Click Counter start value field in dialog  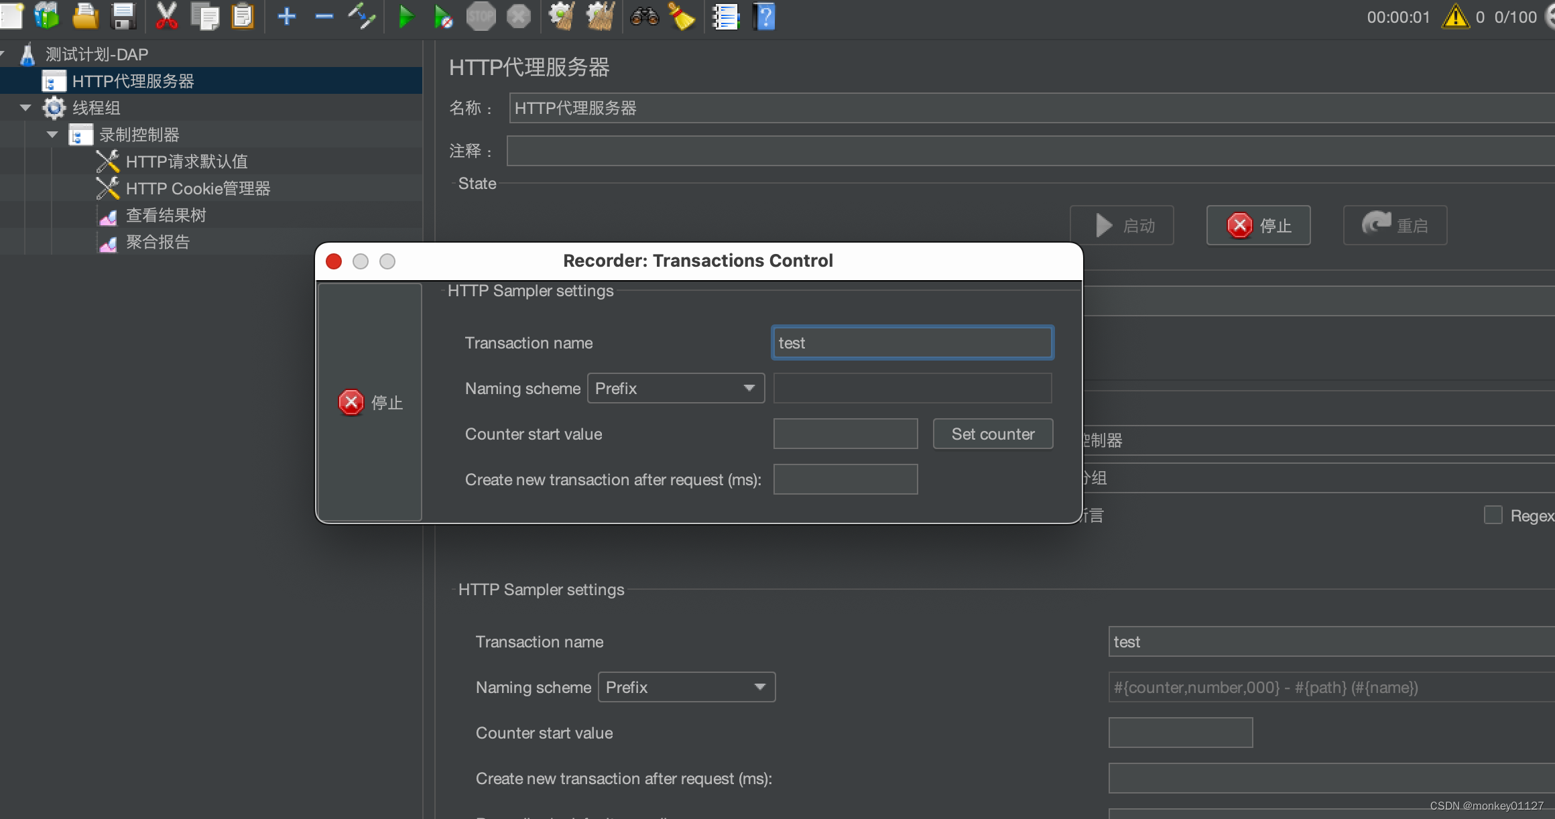845,434
